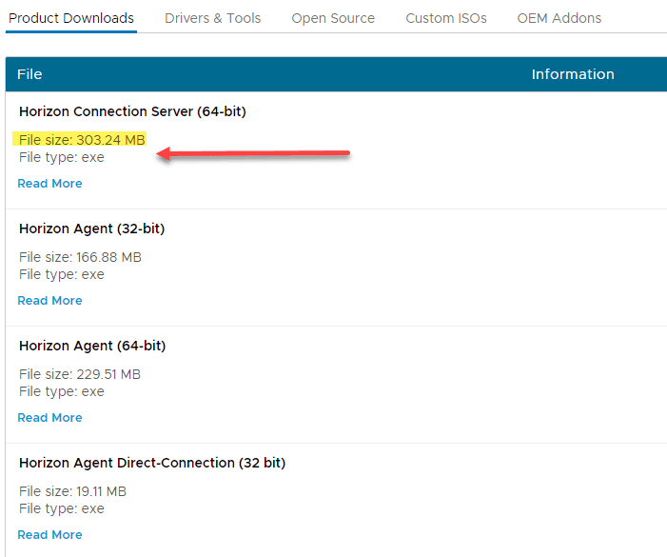This screenshot has height=557, width=667.
Task: Open Read More for Horizon Agent (64-bit)
Action: 49,417
